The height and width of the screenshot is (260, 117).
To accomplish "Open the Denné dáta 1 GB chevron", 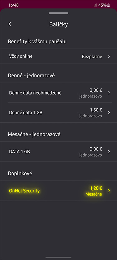I will [109, 113].
